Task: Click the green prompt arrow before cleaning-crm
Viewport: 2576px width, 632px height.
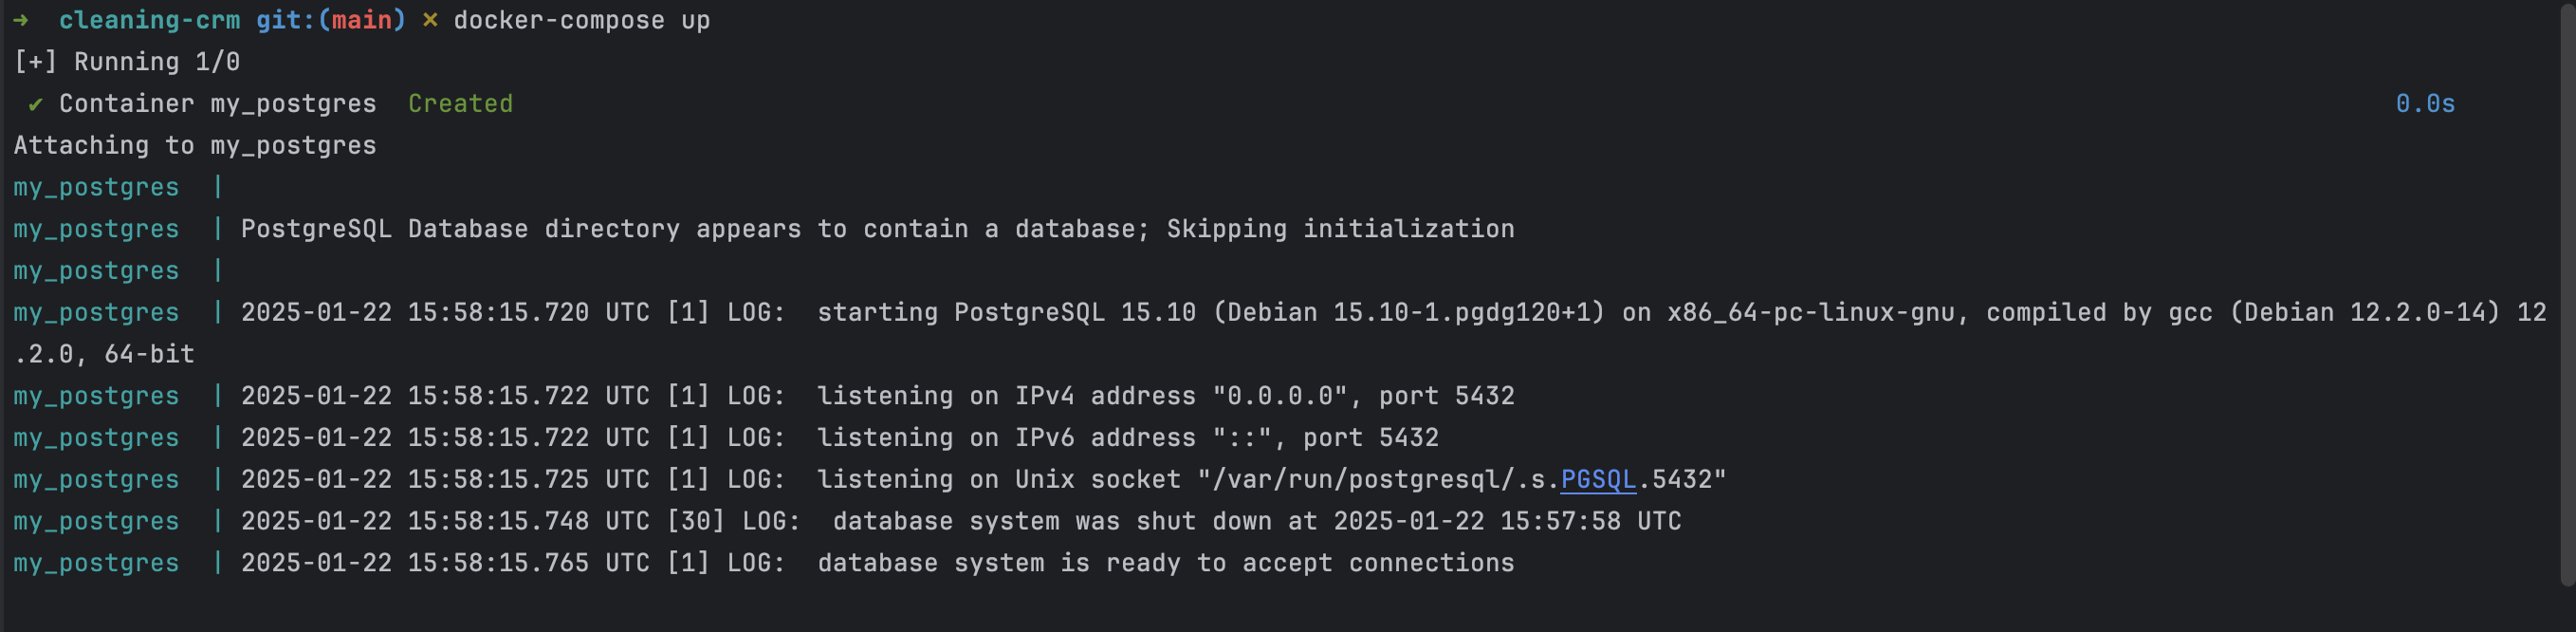Action: pos(21,20)
